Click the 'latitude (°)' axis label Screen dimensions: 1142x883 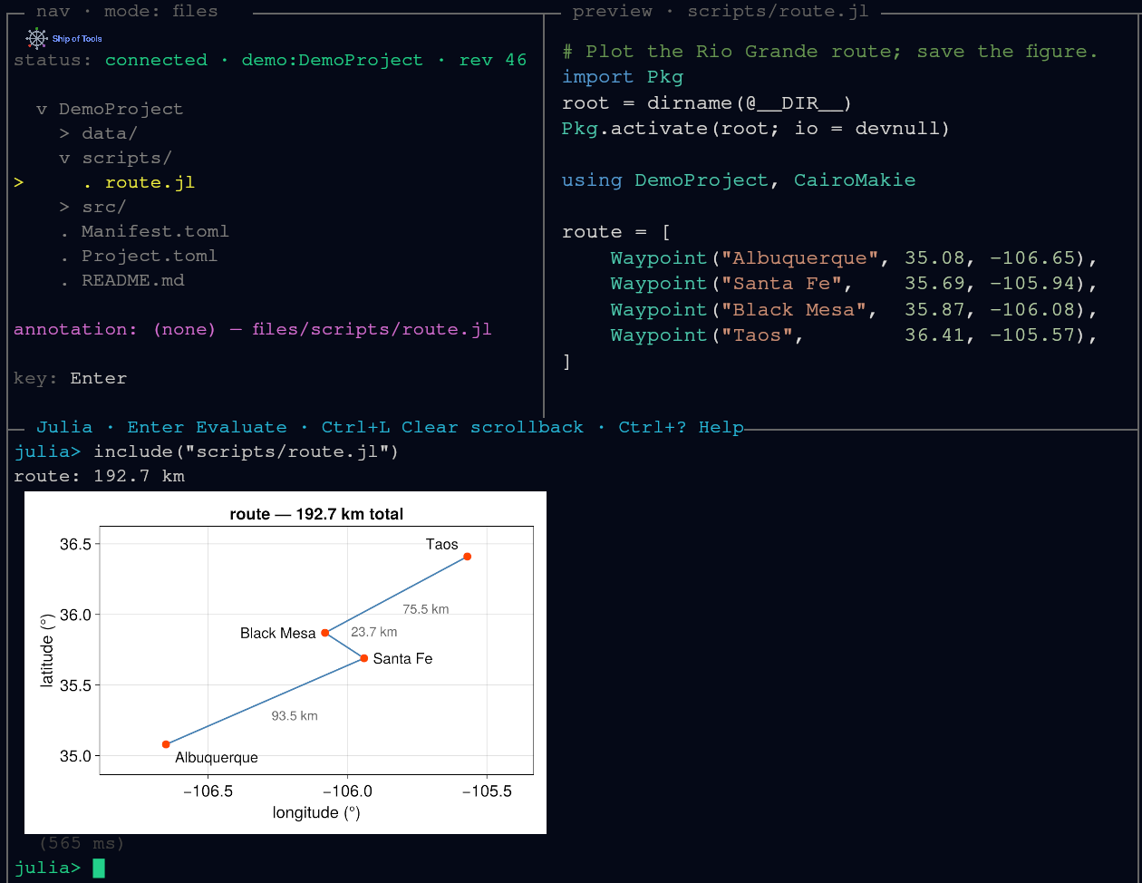(x=47, y=649)
